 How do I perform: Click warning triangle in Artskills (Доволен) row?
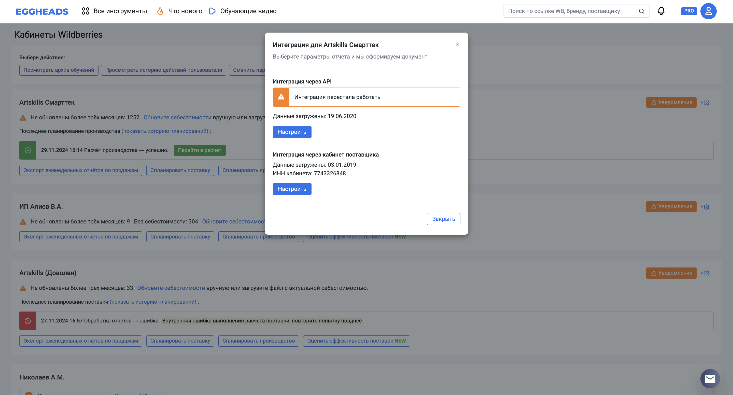tap(23, 288)
